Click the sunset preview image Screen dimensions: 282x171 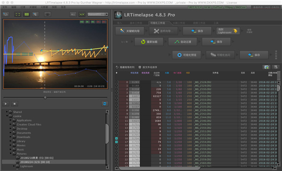tap(55, 54)
